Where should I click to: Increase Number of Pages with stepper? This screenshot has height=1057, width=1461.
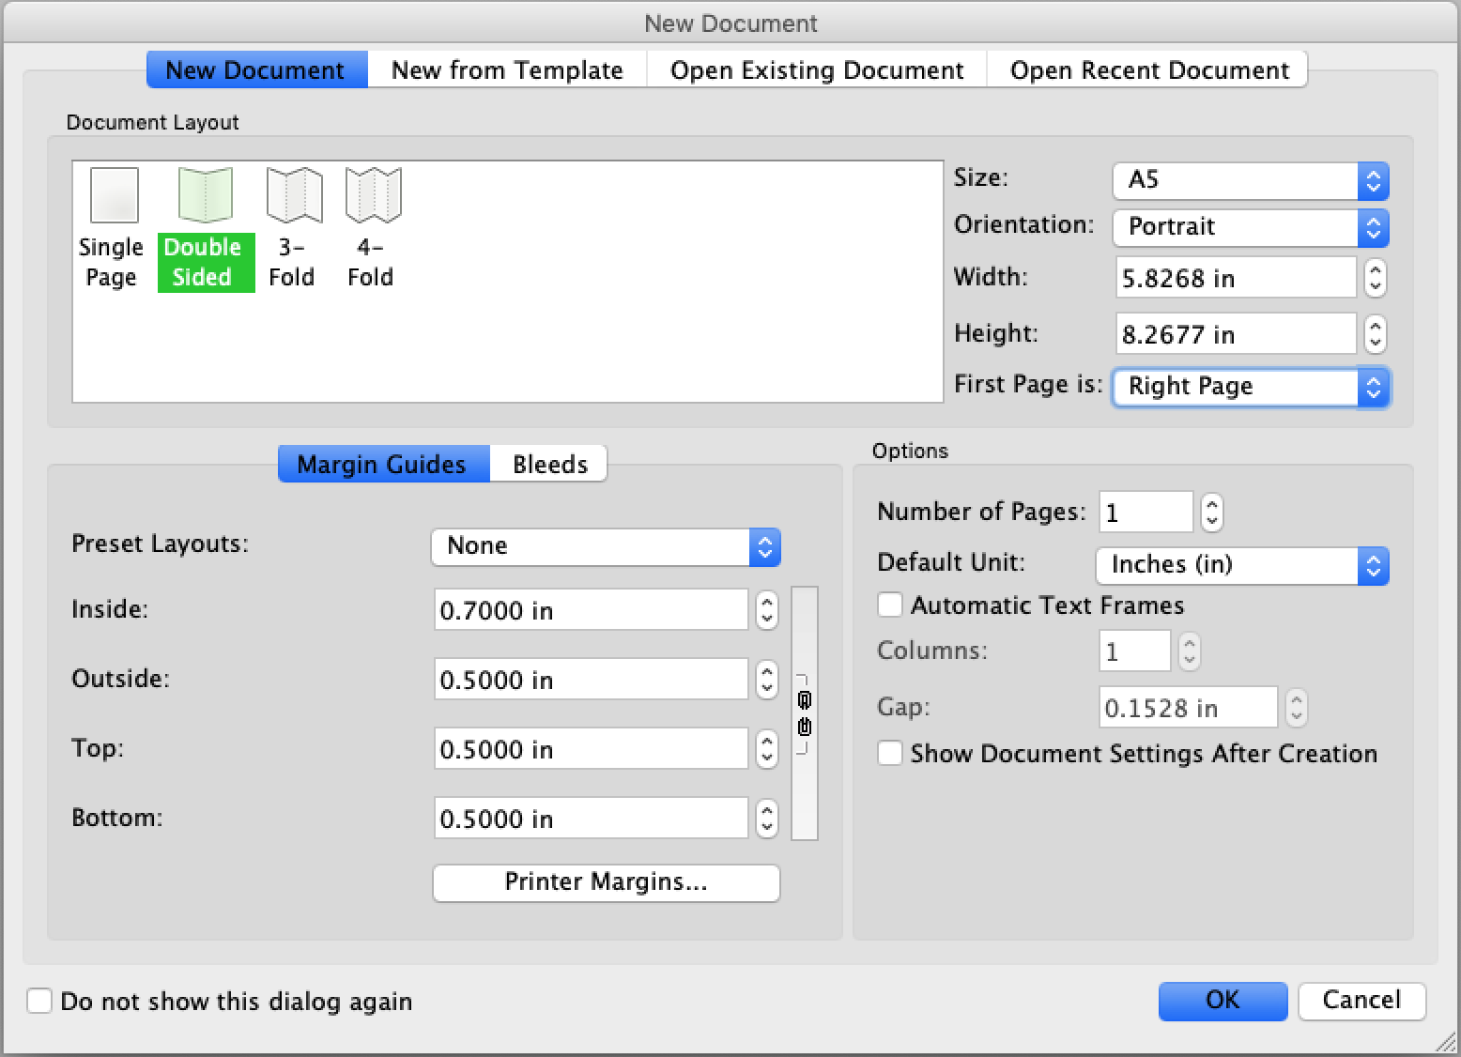[x=1212, y=505]
